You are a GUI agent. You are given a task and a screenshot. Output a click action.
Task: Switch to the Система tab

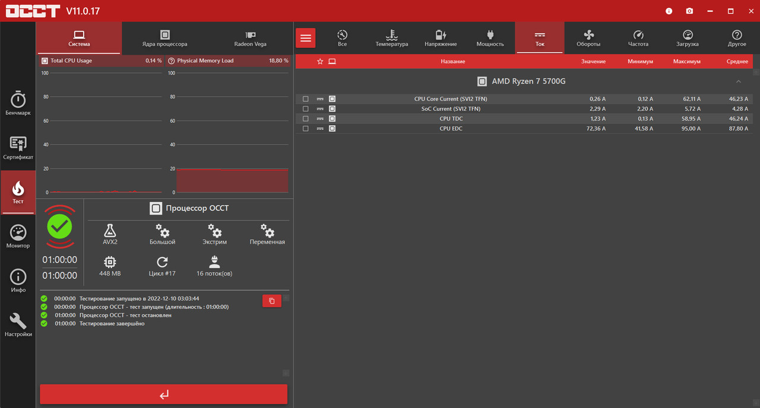[x=79, y=39]
